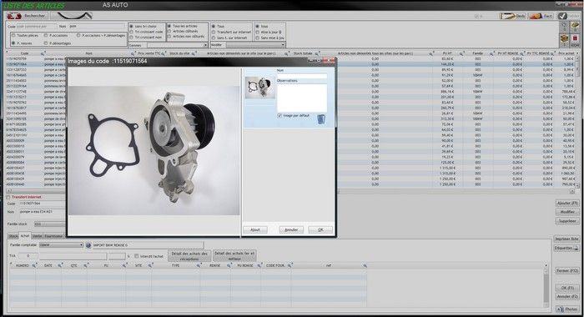This screenshot has width=584, height=317.
Task: Toggle the Transfert internet checkbox
Action: tap(8, 197)
